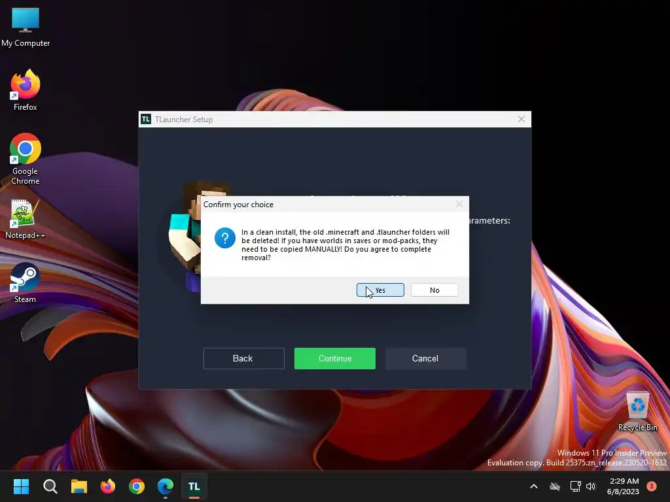Image resolution: width=670 pixels, height=502 pixels.
Task: Open the volume speaker tray icon
Action: (x=591, y=486)
